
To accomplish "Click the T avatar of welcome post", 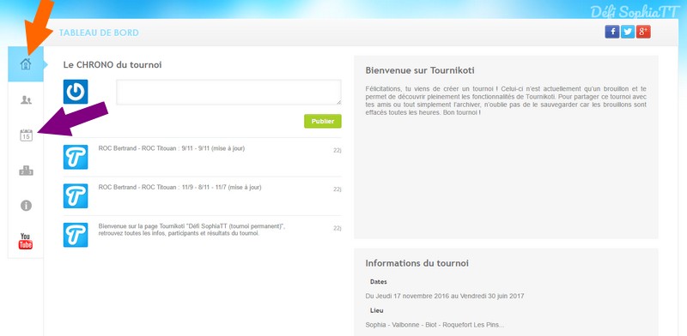I will point(76,235).
